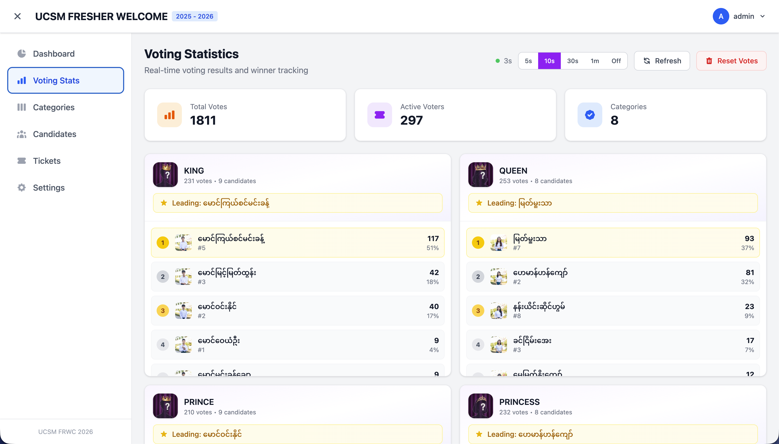This screenshot has height=444, width=779.
Task: Click the Total Votes orange chart icon
Action: pos(170,115)
